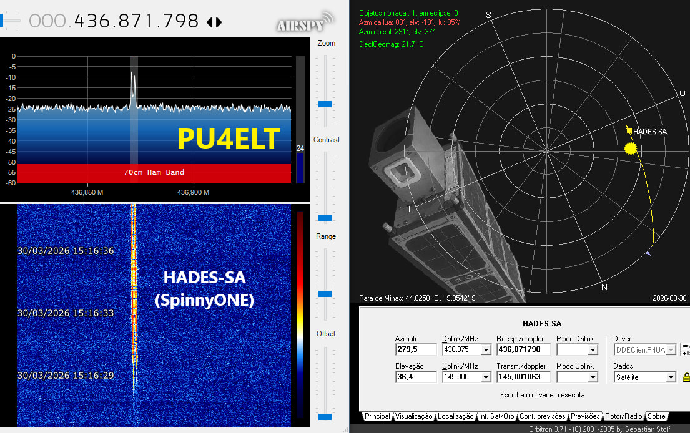Select the HADES-SA satellite marker on radar
The image size is (690, 433).
629,130
